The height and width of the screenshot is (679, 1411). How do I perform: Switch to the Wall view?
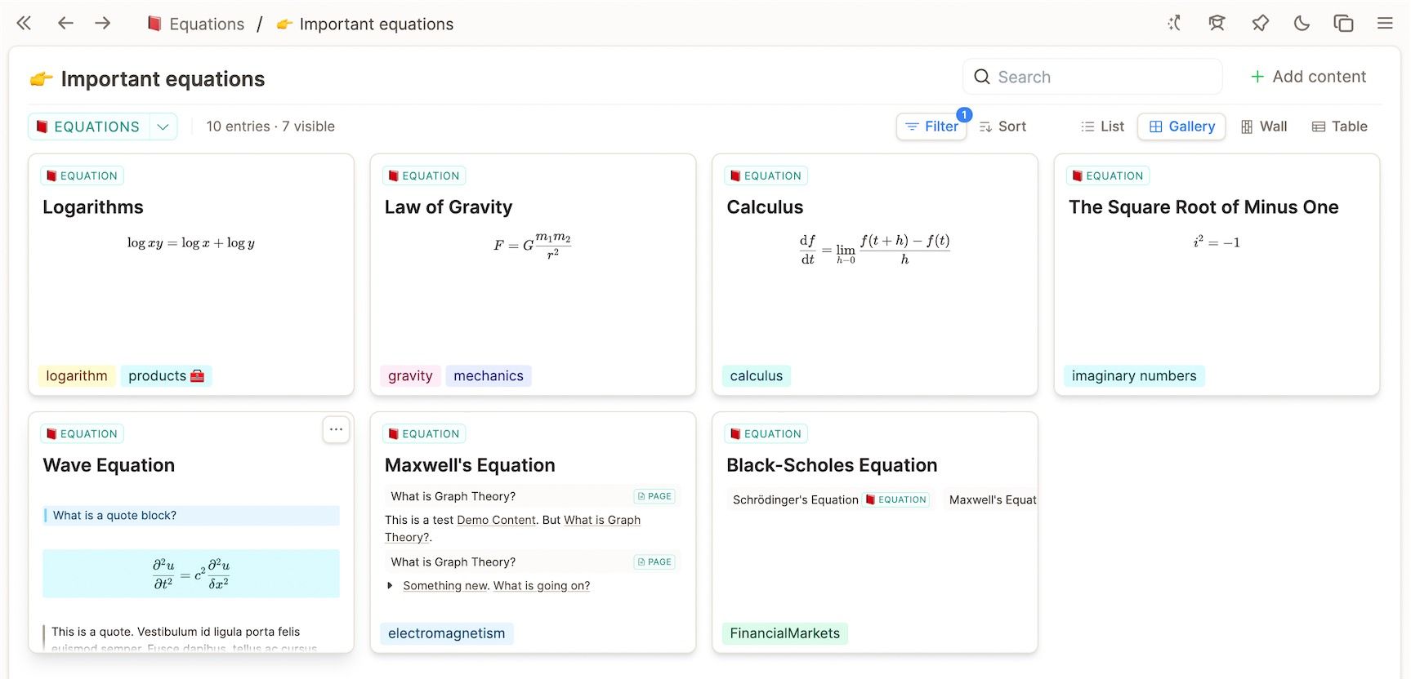click(1264, 126)
